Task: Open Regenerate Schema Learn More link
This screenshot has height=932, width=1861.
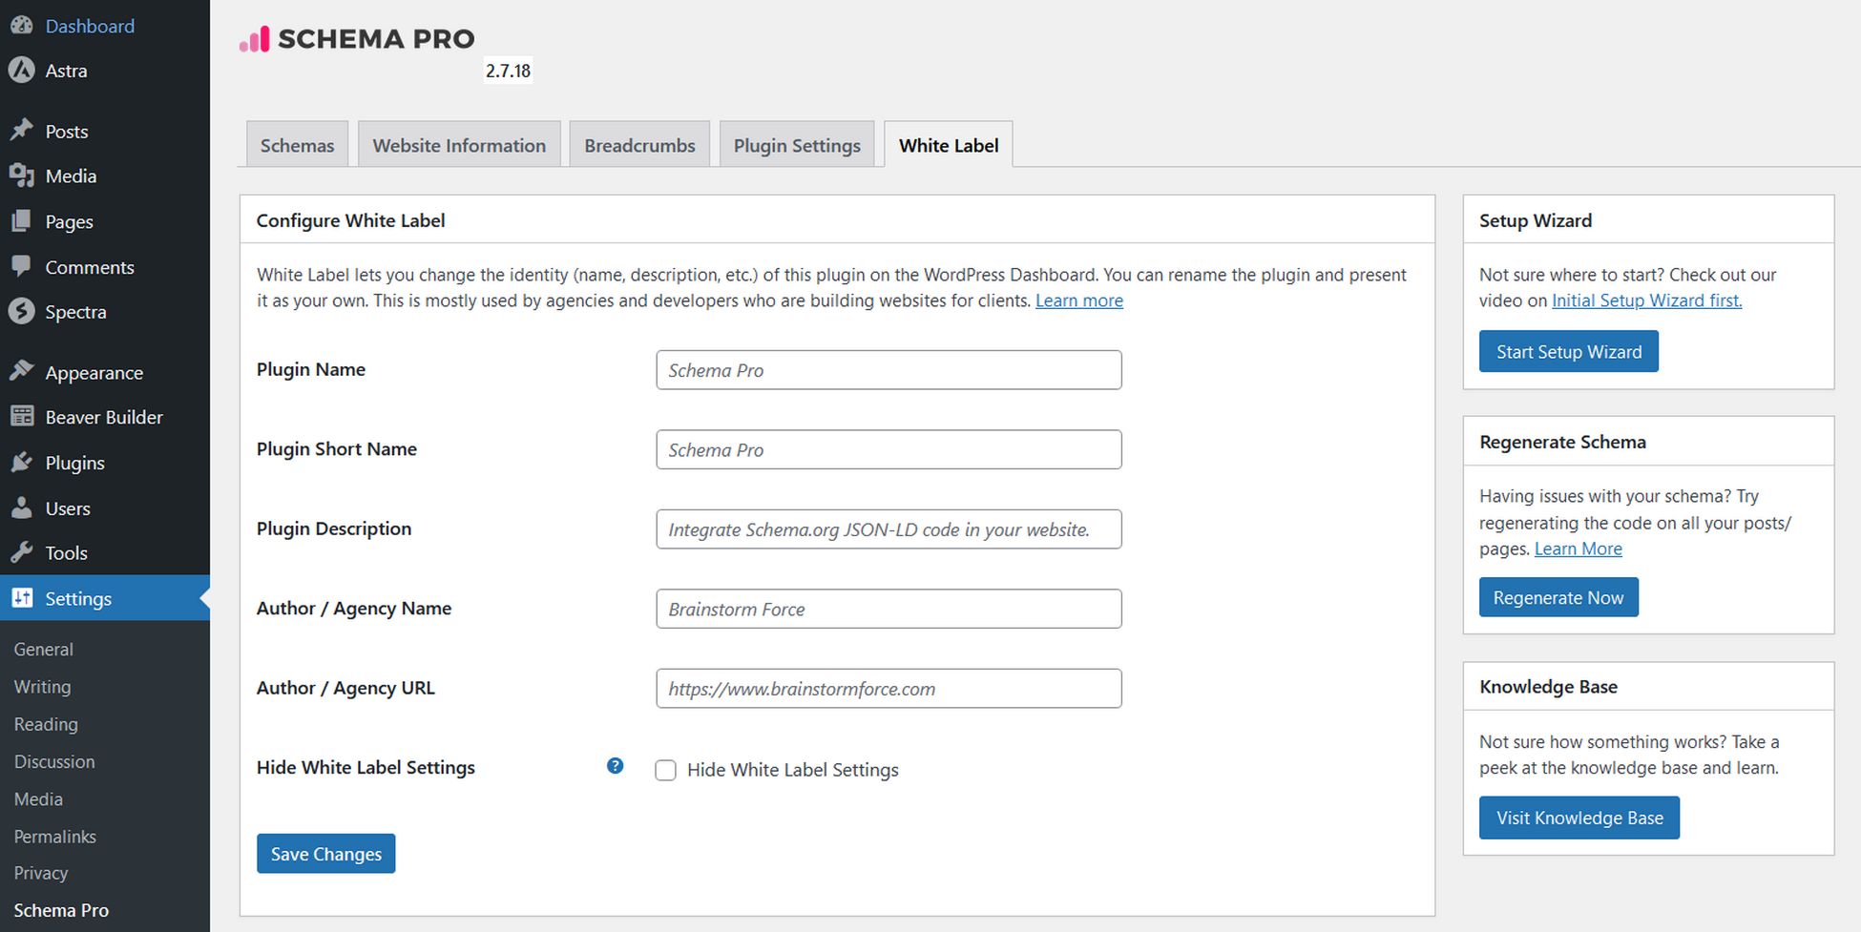Action: [x=1578, y=549]
